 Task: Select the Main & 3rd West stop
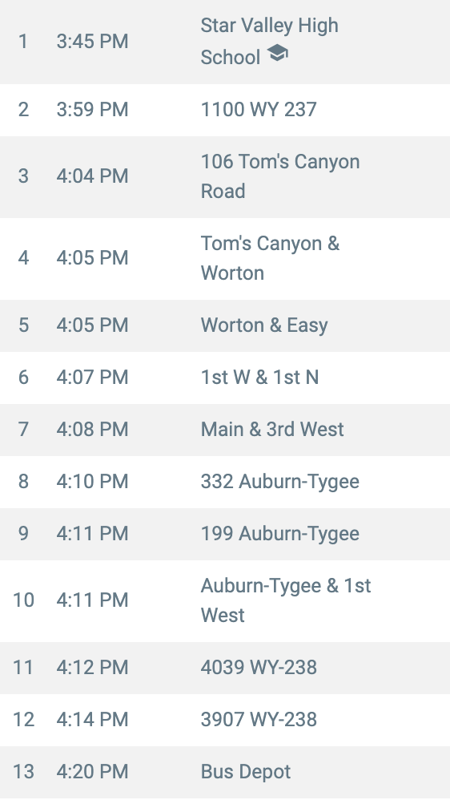(x=225, y=430)
